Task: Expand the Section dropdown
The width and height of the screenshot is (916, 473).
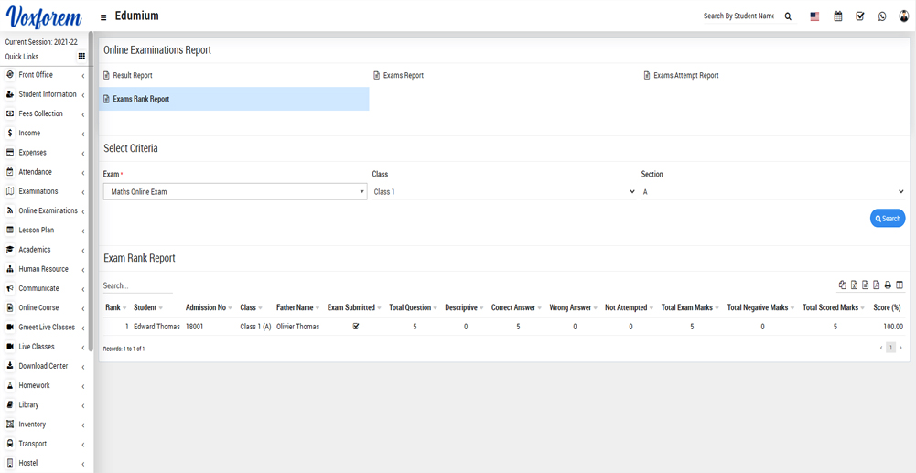Action: tap(772, 192)
